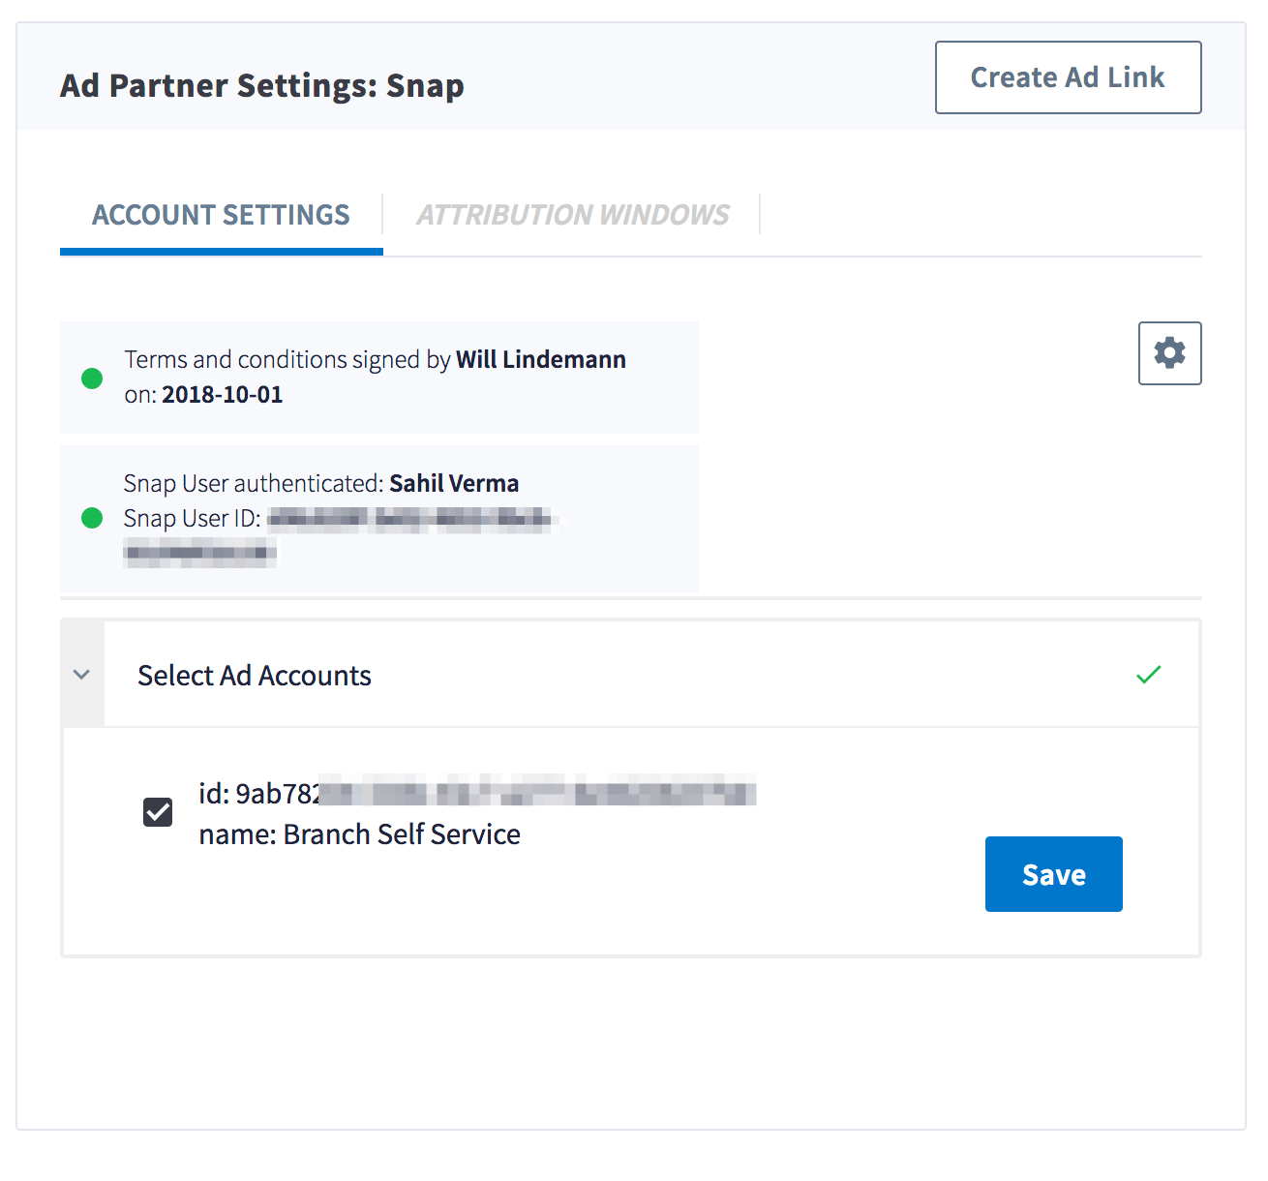Click the Snap User authenticated label

(254, 484)
